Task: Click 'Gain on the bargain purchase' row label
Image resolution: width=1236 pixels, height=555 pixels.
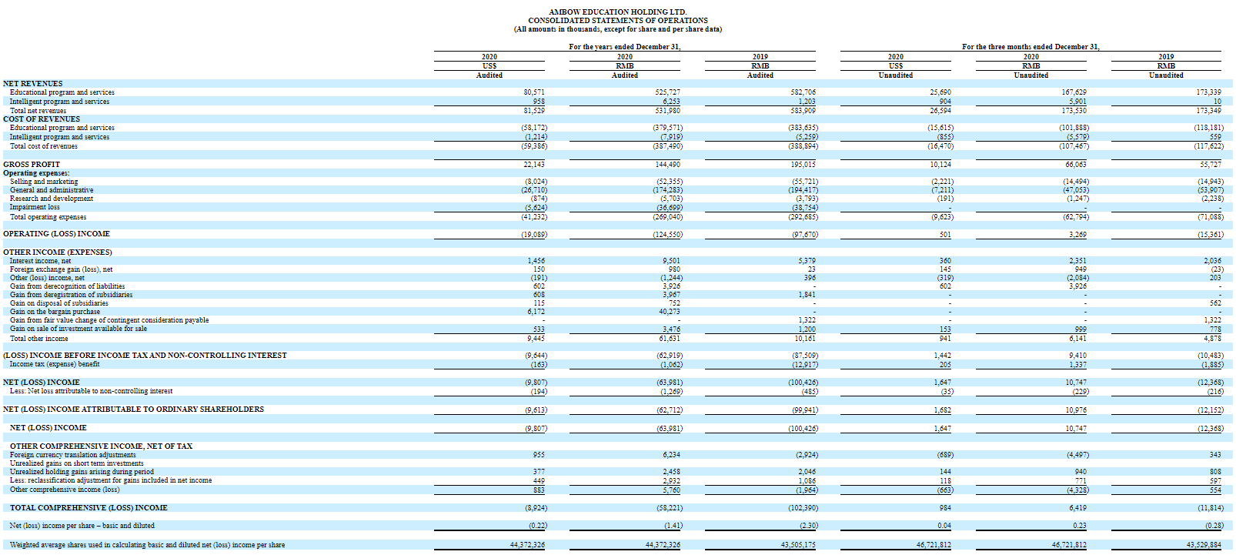Action: pos(55,312)
